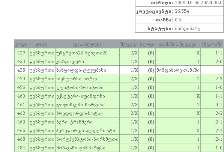Click the ჰერეფორდი-ალდერშოტი match name
The image size is (224, 152).
pos(86,131)
